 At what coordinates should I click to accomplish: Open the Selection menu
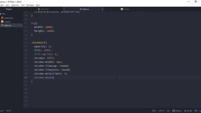click(x=15, y=5)
